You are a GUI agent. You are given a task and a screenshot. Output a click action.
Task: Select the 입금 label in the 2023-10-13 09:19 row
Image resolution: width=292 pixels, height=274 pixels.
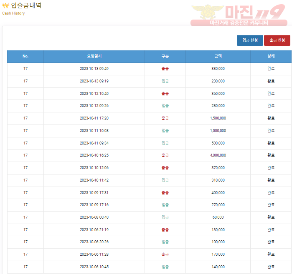click(165, 81)
